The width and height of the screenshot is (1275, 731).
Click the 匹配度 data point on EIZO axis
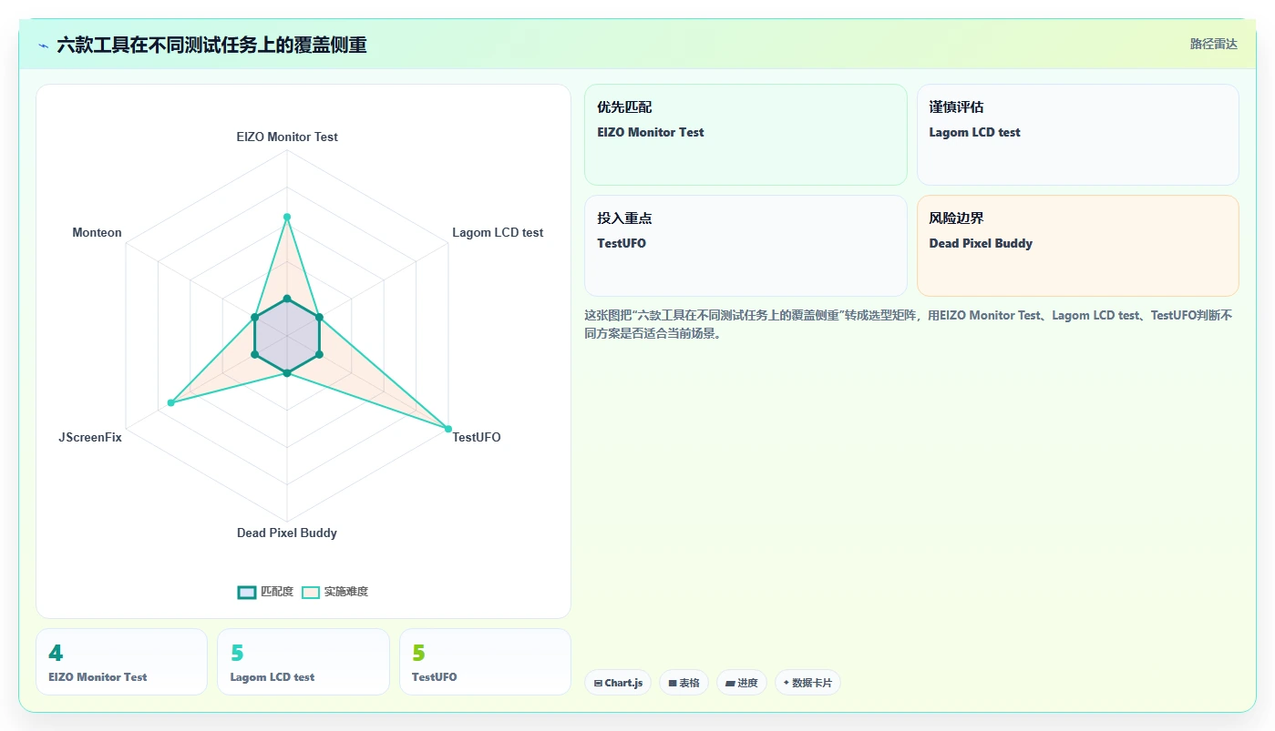click(287, 299)
